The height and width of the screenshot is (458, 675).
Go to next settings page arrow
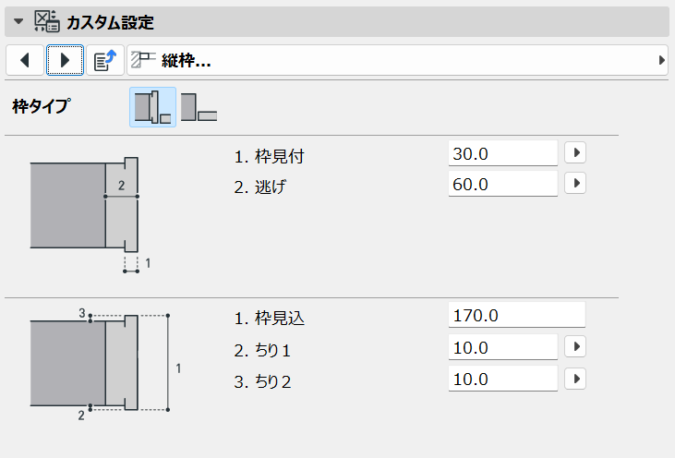65,60
